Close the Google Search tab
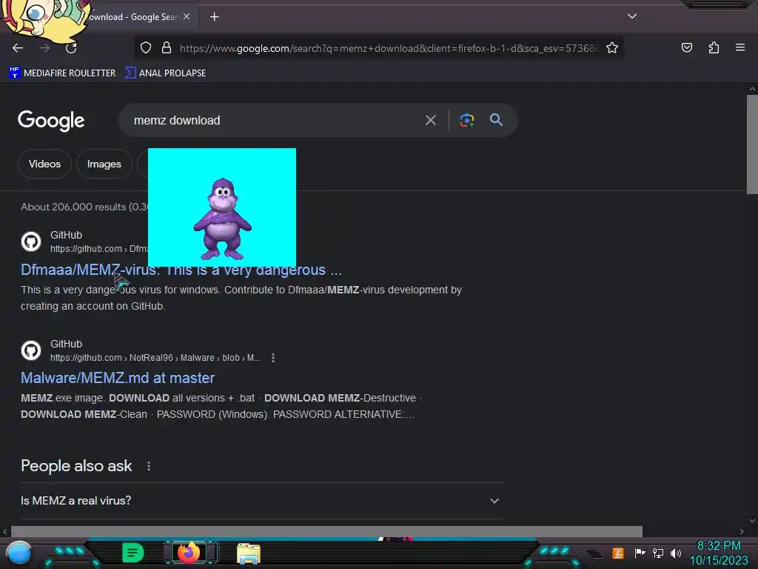This screenshot has height=569, width=758. 187,16
